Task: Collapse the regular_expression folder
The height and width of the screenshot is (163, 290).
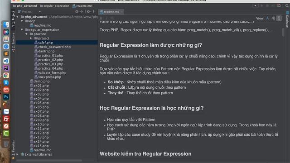Action: coord(22,29)
